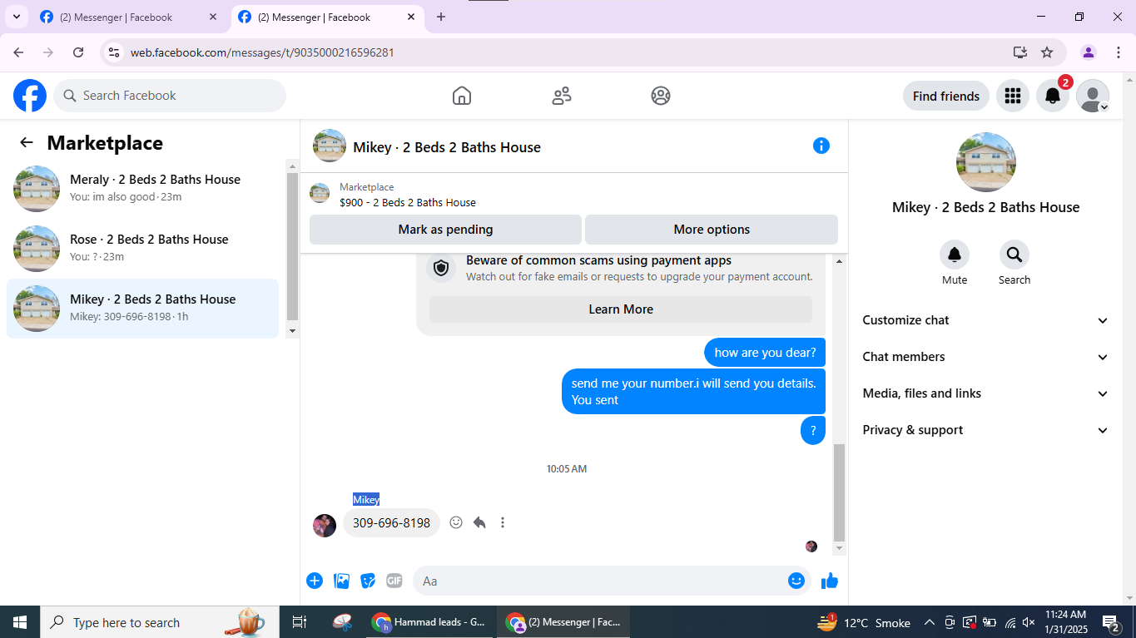1136x638 pixels.
Task: Go to Facebook home via the logo
Action: point(30,96)
